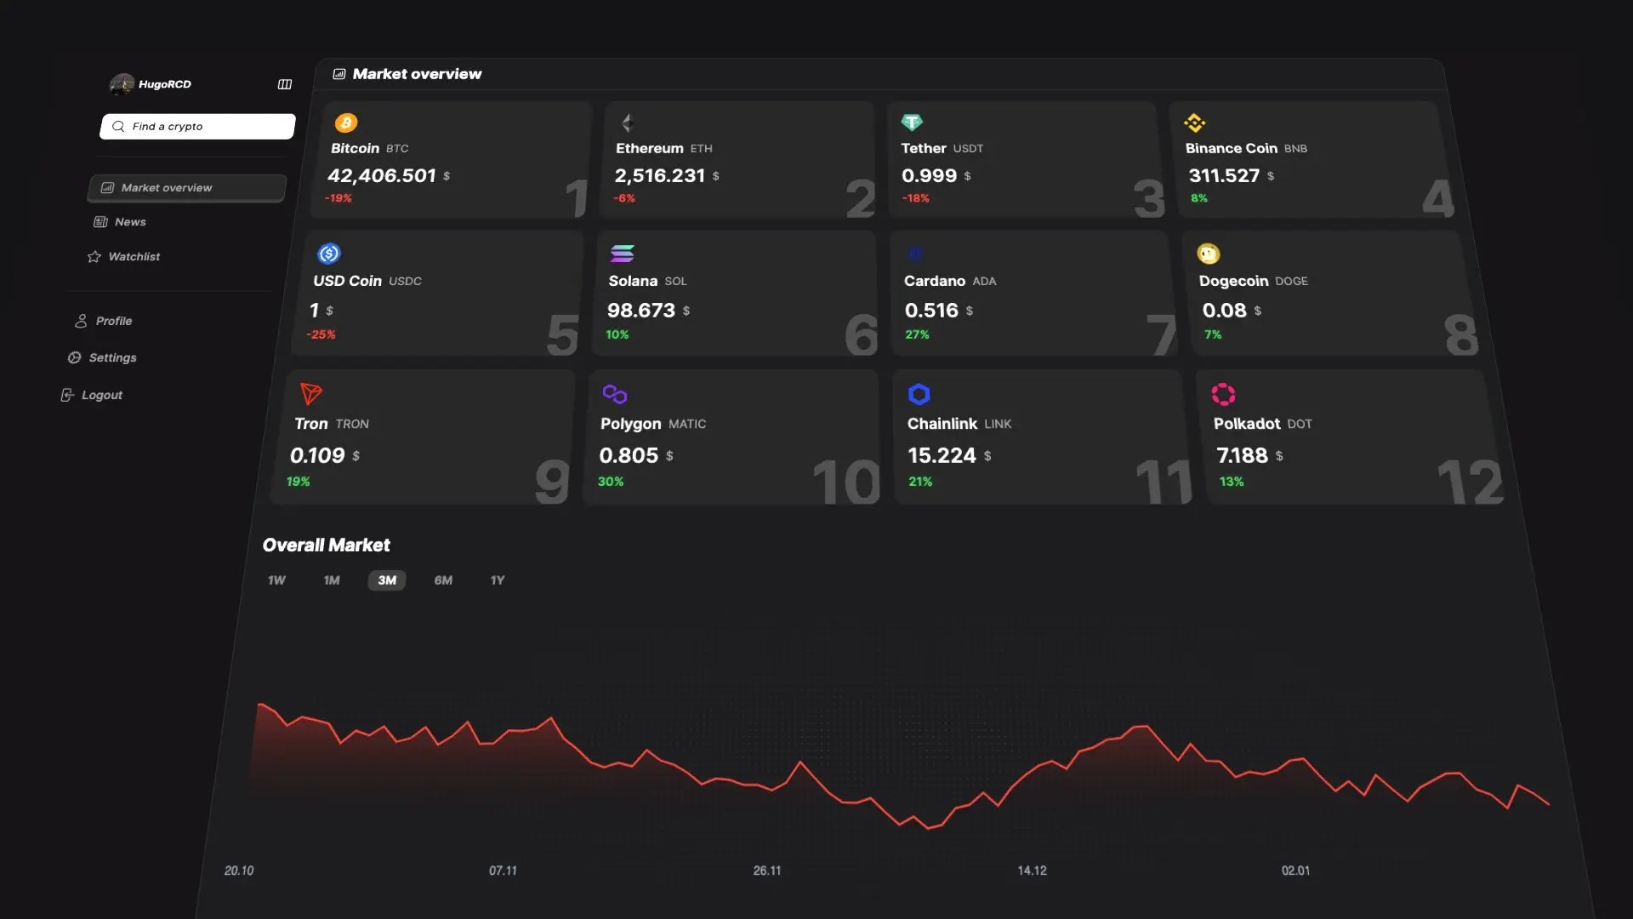
Task: Click the Cardano 27% change
Action: [917, 334]
